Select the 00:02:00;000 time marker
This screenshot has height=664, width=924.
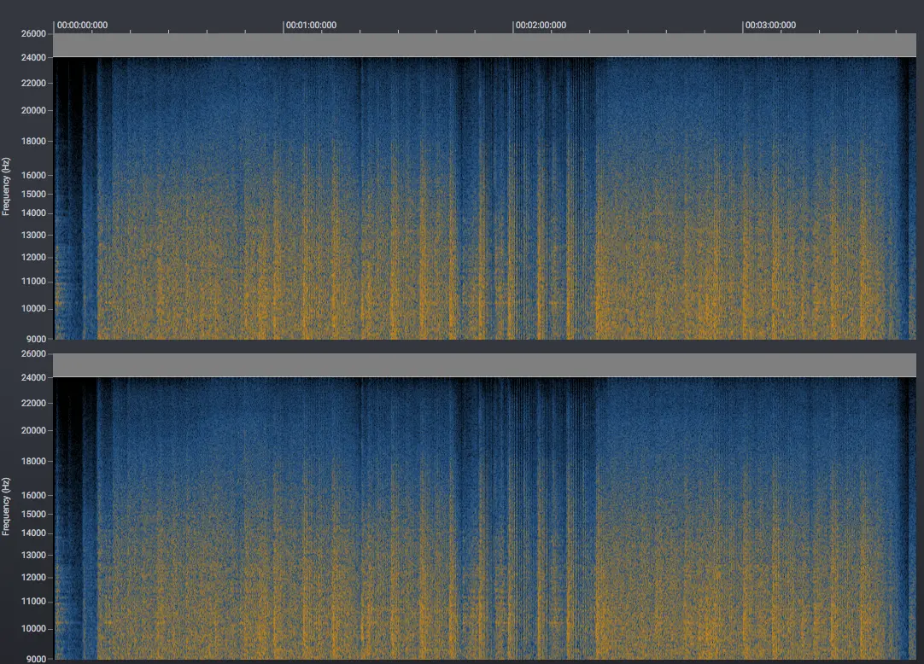[541, 25]
